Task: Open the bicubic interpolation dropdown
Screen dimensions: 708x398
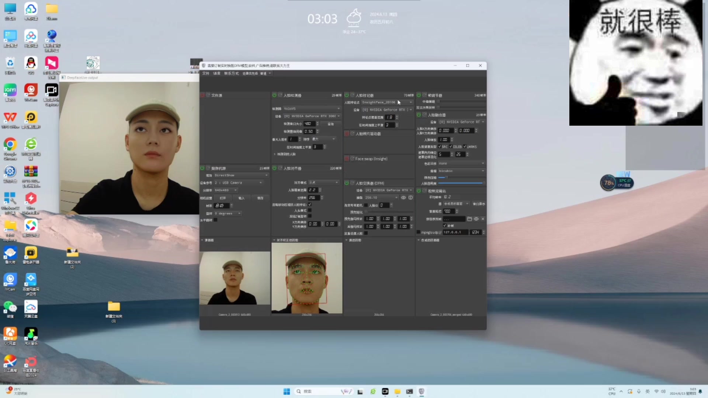Action: click(x=461, y=171)
